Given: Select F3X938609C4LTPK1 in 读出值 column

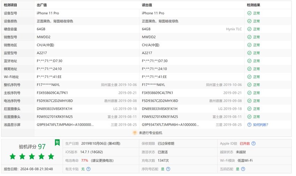Looking at the screenshot, I should (x=157, y=93).
